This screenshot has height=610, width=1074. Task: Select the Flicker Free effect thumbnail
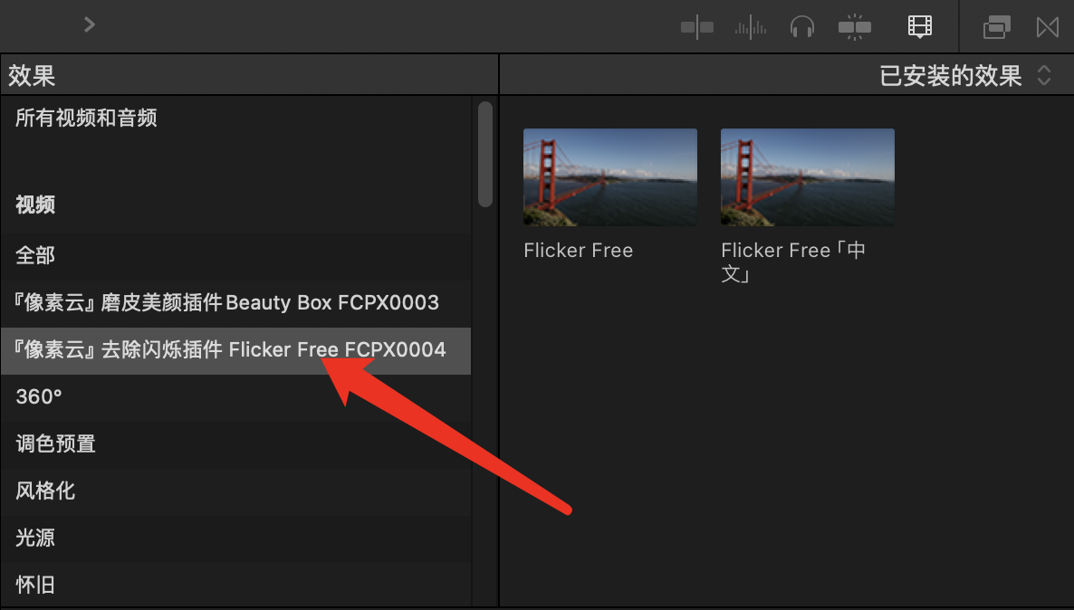click(609, 177)
